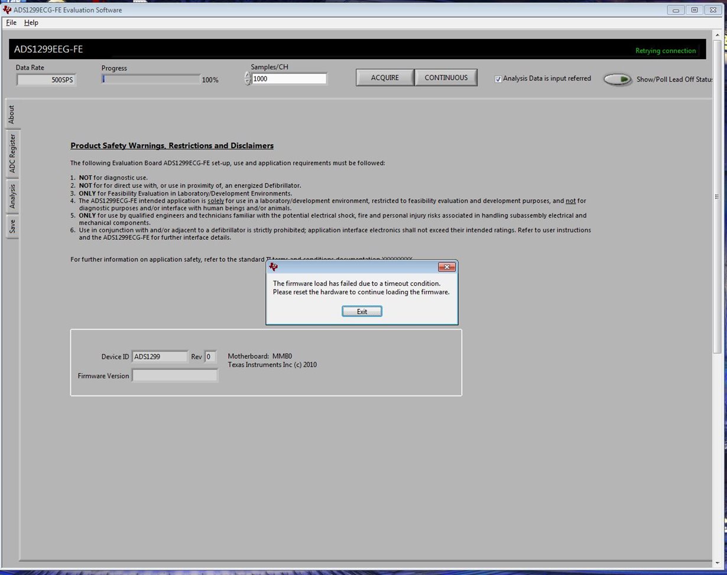Open the Help menu
This screenshot has width=727, height=575.
(31, 22)
